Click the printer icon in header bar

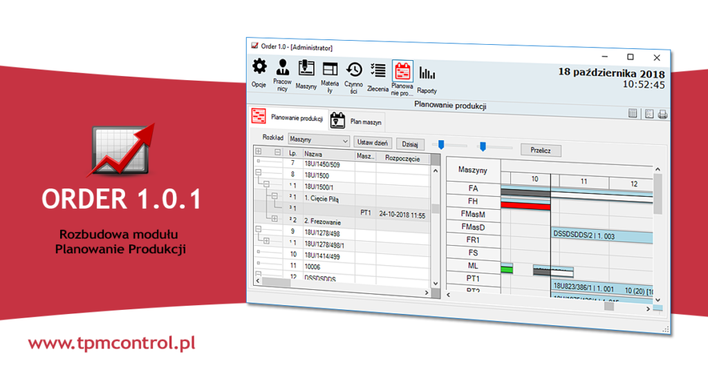[662, 115]
